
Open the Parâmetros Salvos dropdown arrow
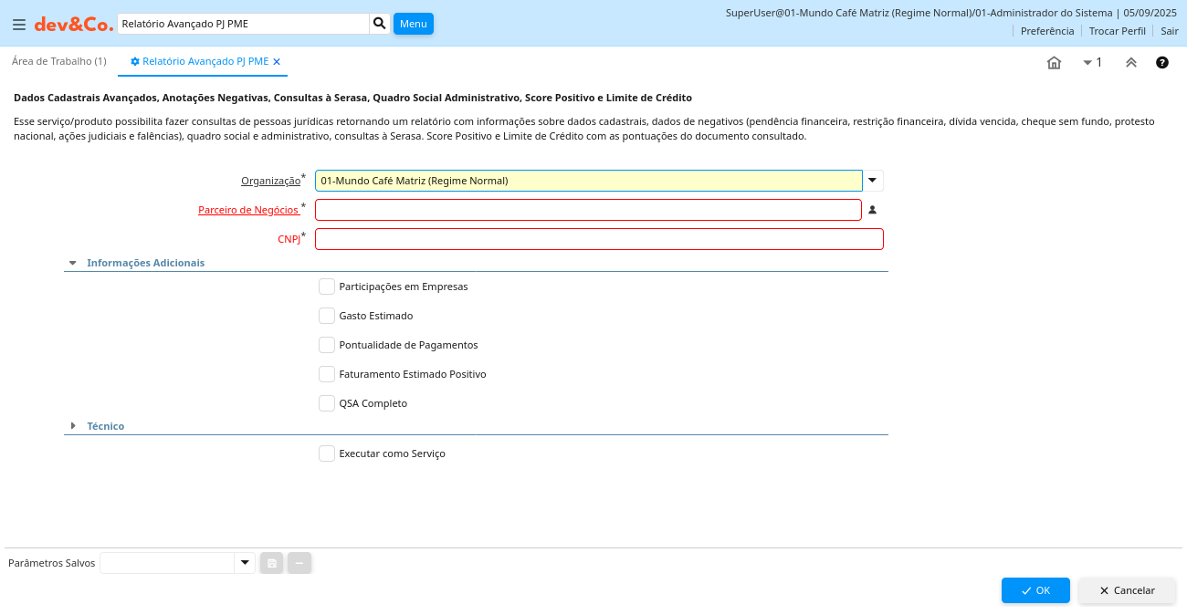tap(245, 563)
